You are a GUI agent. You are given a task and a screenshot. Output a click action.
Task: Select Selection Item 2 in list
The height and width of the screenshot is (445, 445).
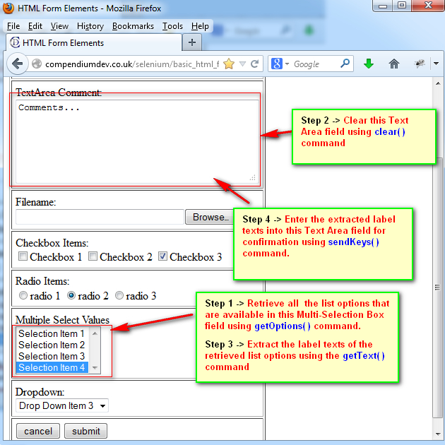tap(52, 345)
